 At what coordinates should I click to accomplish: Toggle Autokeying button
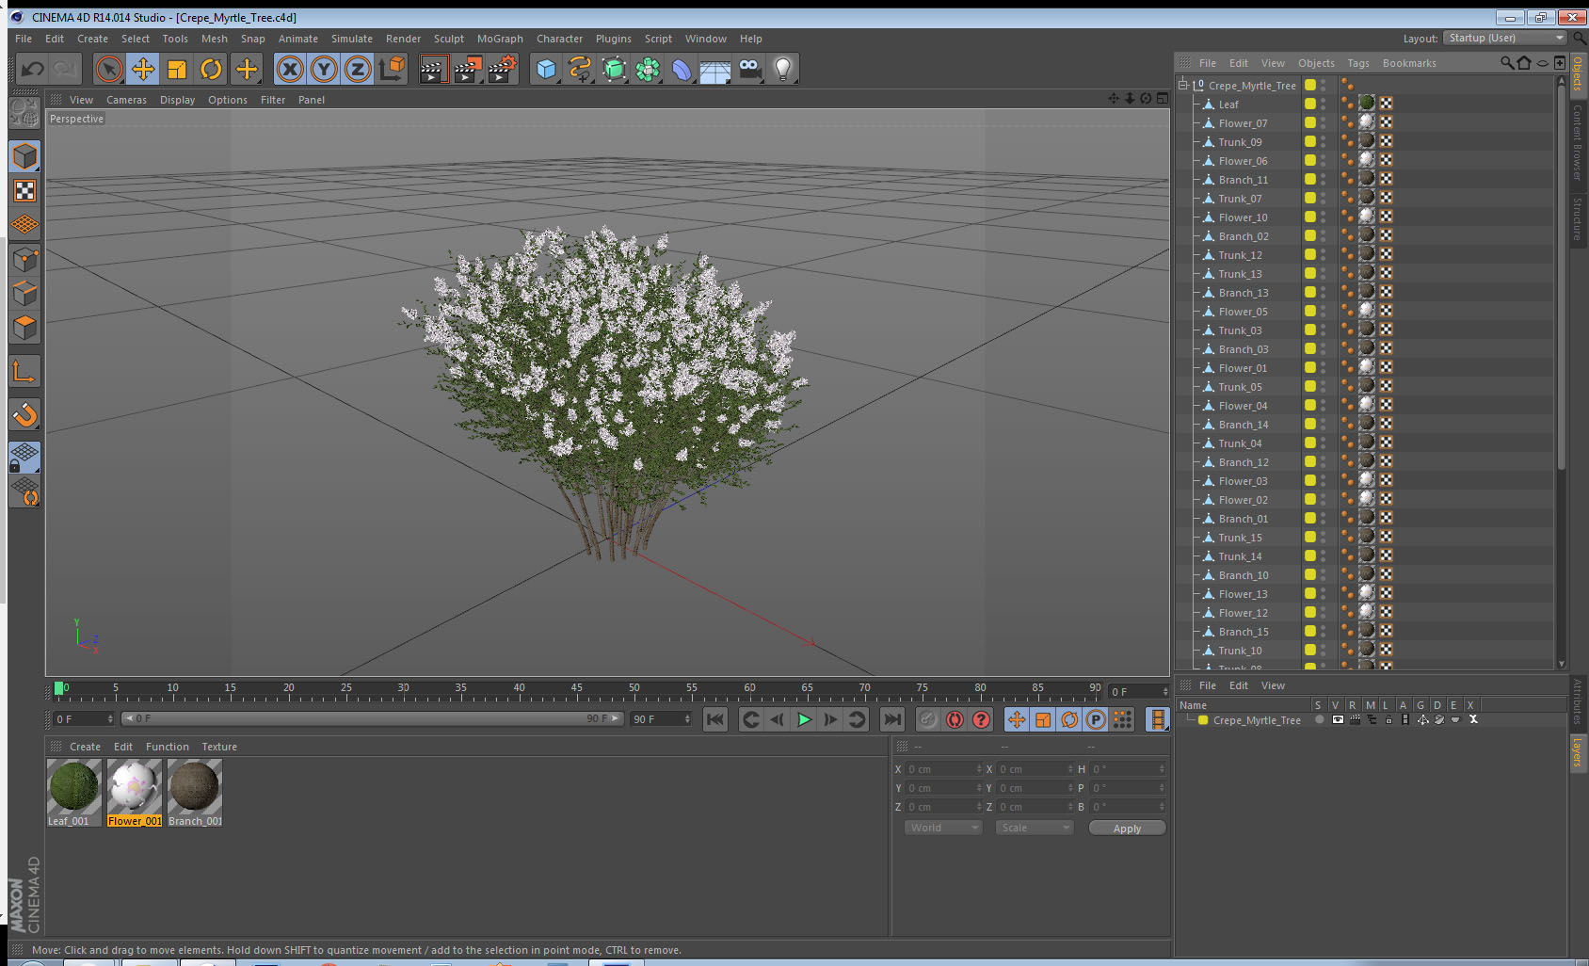click(955, 719)
